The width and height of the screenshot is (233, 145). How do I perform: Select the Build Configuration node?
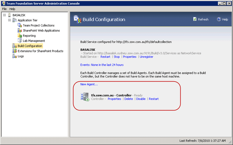click(x=30, y=46)
